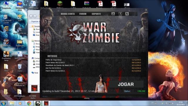Click the 'Updating to build' status text
Screen dimensions: 188x106
click(70, 91)
